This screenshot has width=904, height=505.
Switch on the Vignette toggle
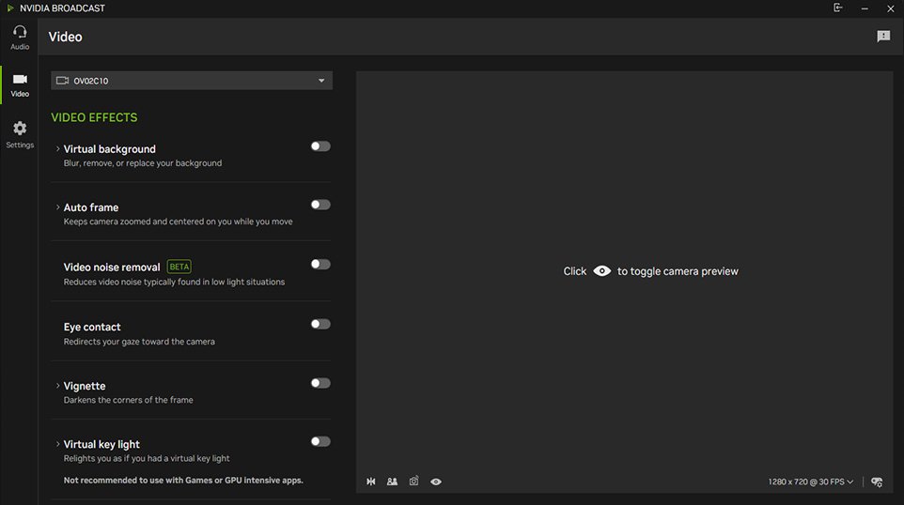pos(320,383)
